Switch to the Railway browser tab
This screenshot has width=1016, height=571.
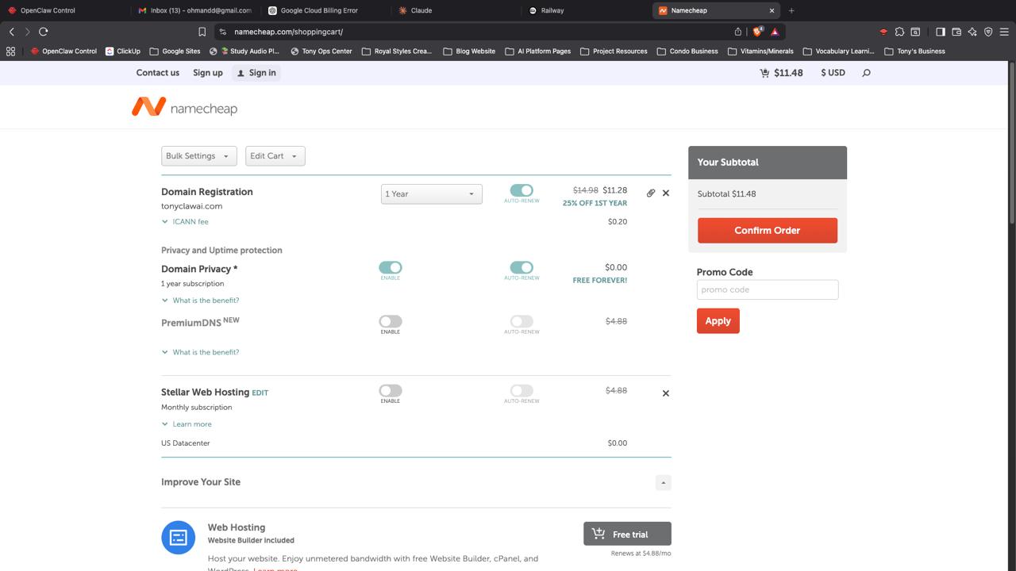(x=552, y=10)
